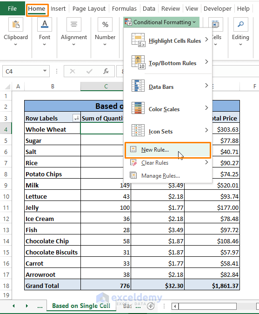Go to previous sheet tab arrow
Screen dimensions: 259x314
point(13,306)
